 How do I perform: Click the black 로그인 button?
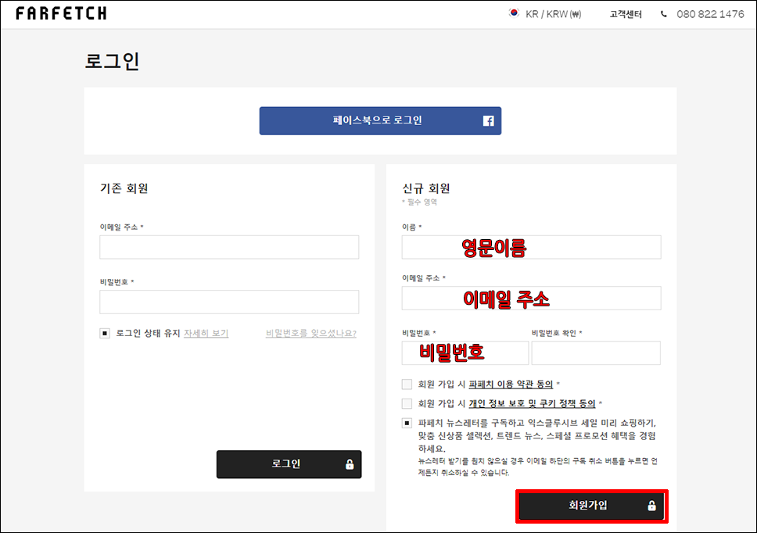tap(289, 464)
